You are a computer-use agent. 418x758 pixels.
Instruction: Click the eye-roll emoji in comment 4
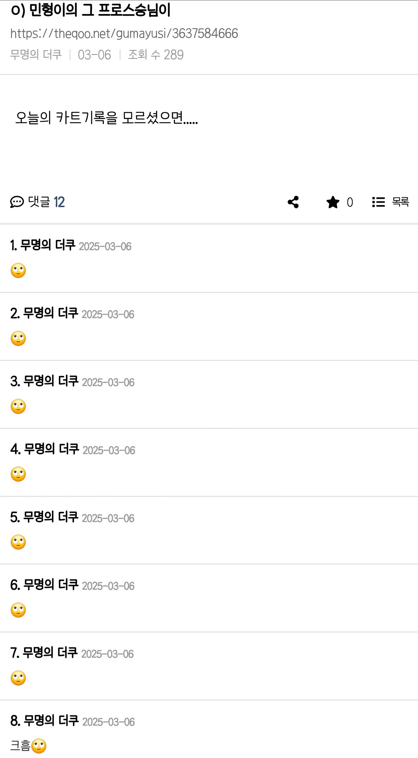tap(18, 474)
